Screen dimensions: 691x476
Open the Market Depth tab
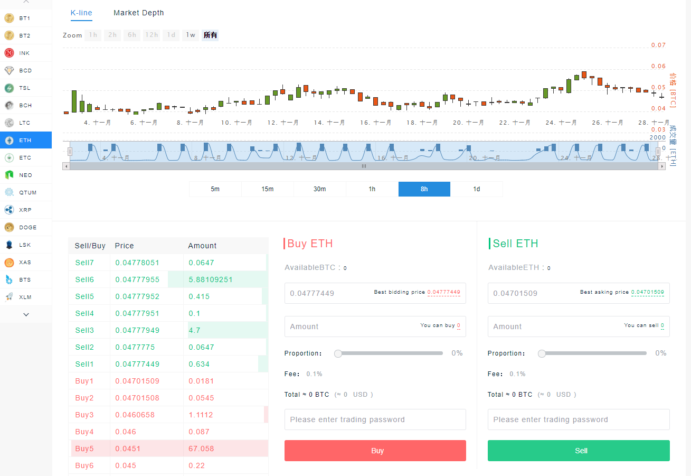click(x=139, y=13)
